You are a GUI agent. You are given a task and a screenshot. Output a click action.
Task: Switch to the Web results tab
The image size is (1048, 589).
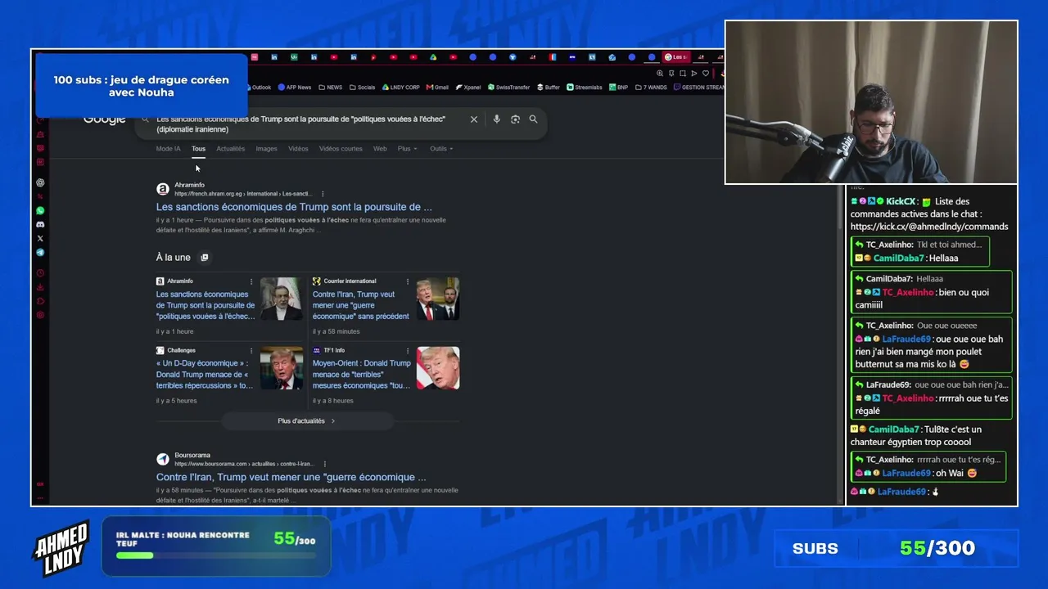tap(380, 149)
